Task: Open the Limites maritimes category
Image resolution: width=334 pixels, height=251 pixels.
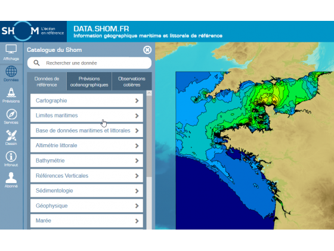Action: click(86, 116)
